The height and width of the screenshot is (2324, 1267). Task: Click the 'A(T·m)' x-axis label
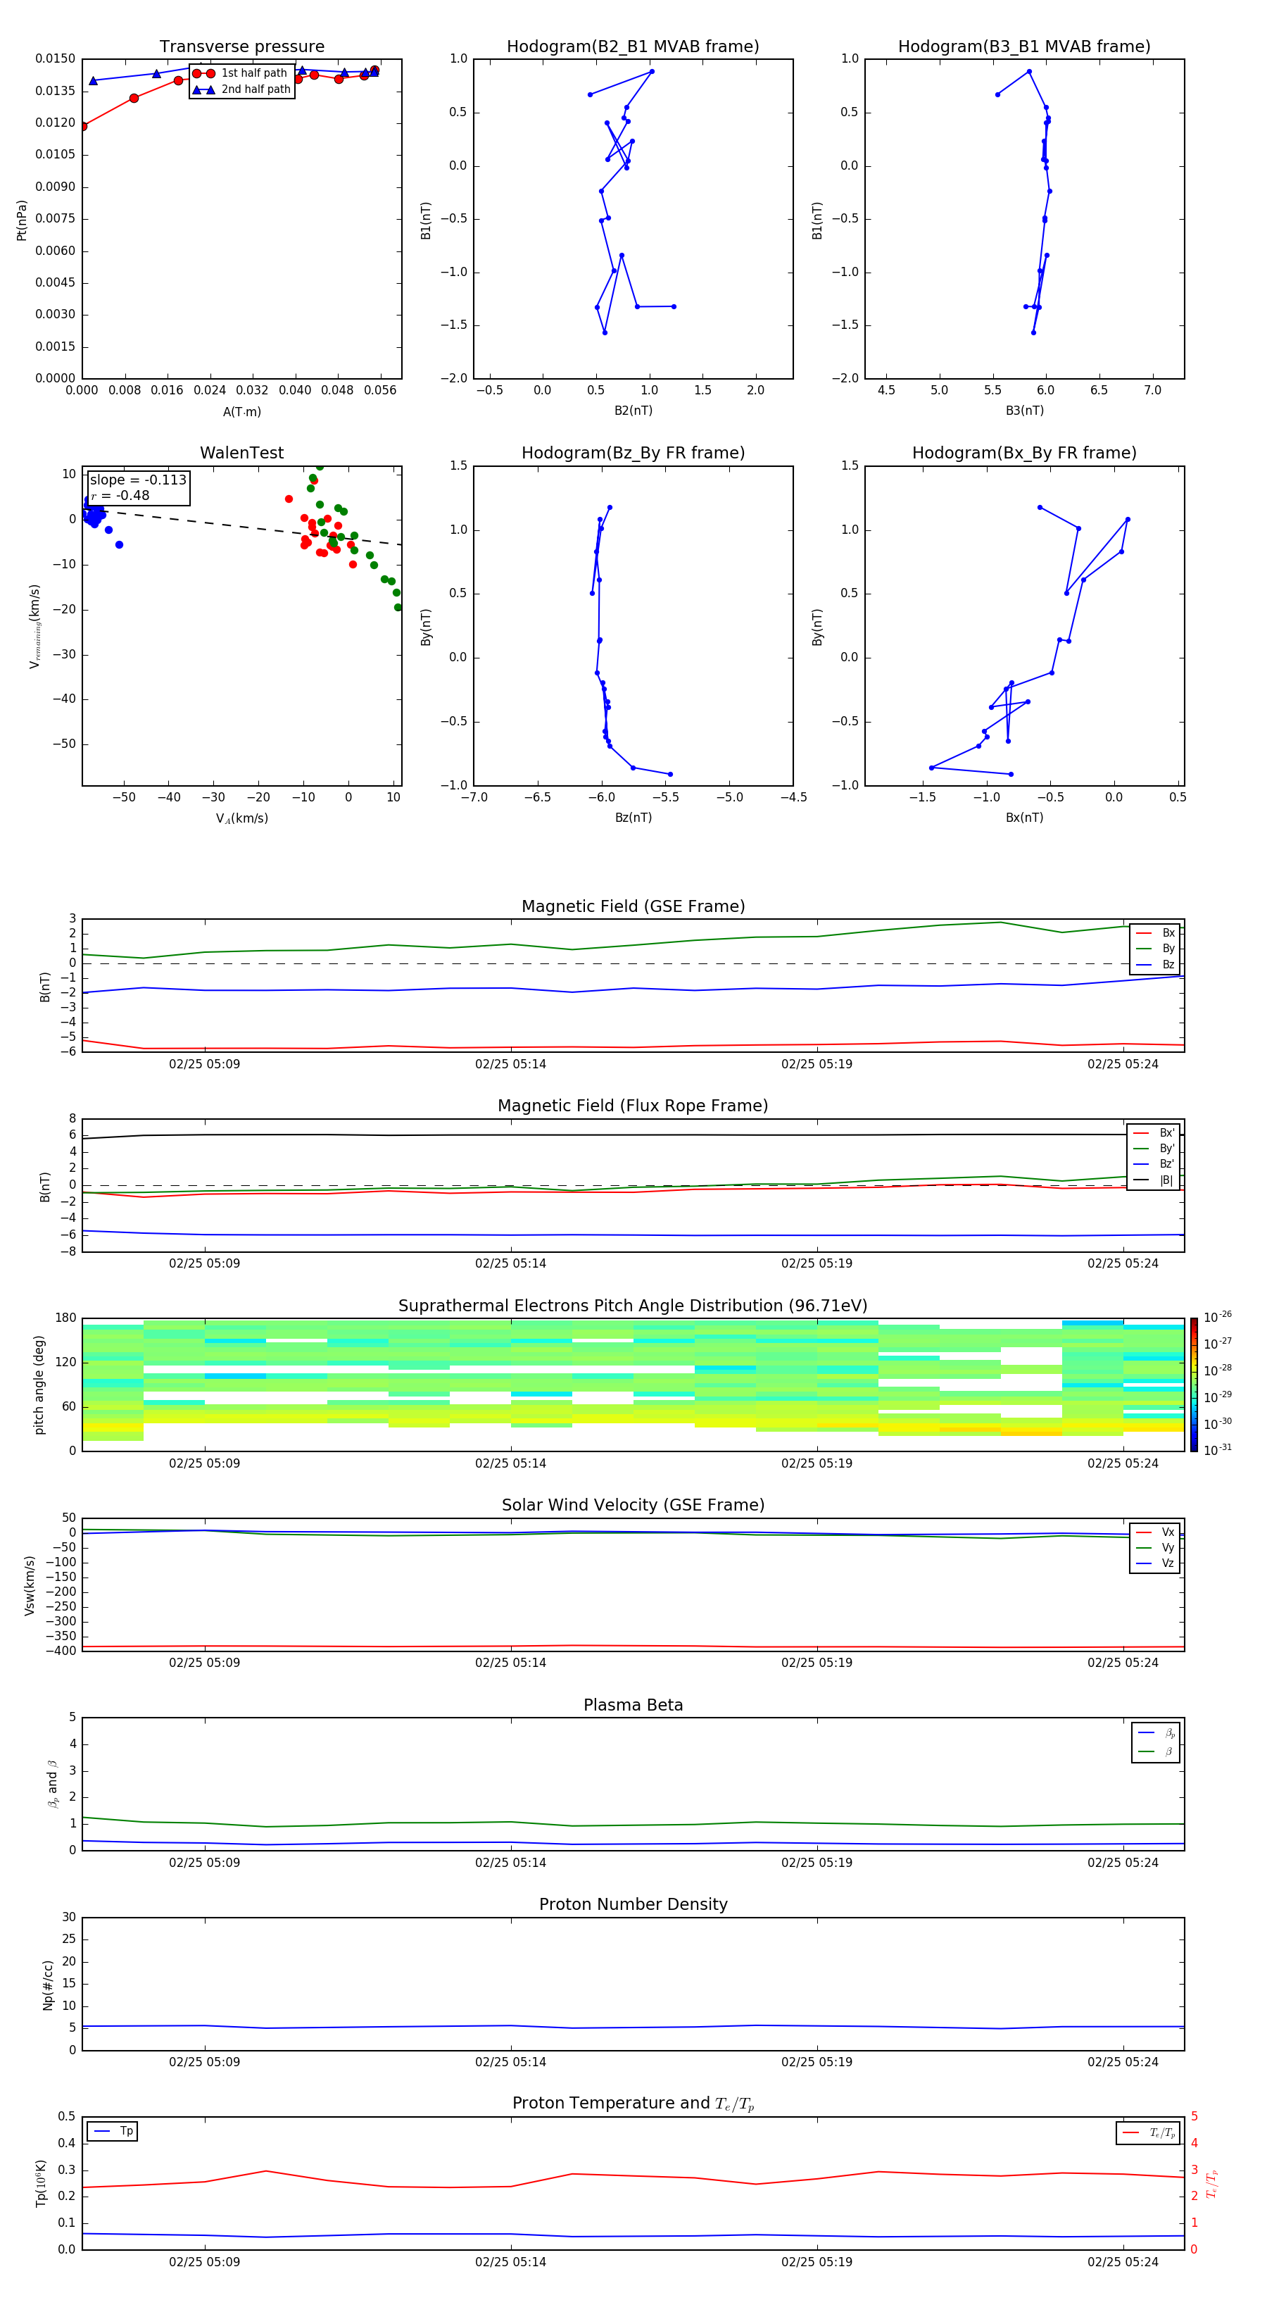coord(241,412)
